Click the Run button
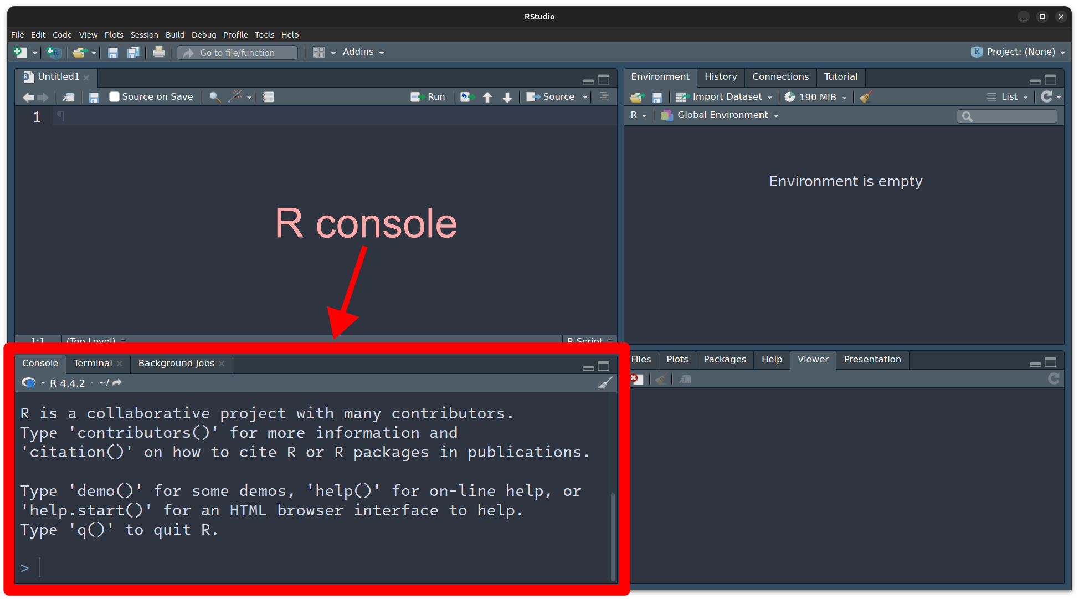Image resolution: width=1079 pixels, height=599 pixels. point(429,97)
